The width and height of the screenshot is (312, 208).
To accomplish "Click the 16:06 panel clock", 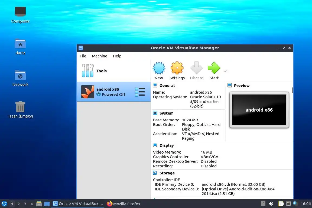I will (305, 204).
